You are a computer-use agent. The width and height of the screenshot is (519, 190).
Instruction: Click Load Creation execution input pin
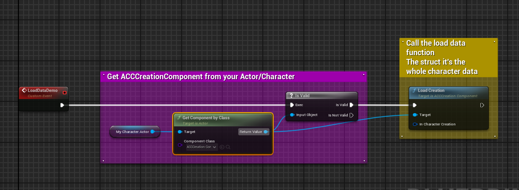[x=415, y=105]
